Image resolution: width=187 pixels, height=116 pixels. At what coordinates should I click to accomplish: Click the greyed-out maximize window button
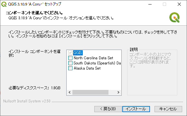click(164, 4)
